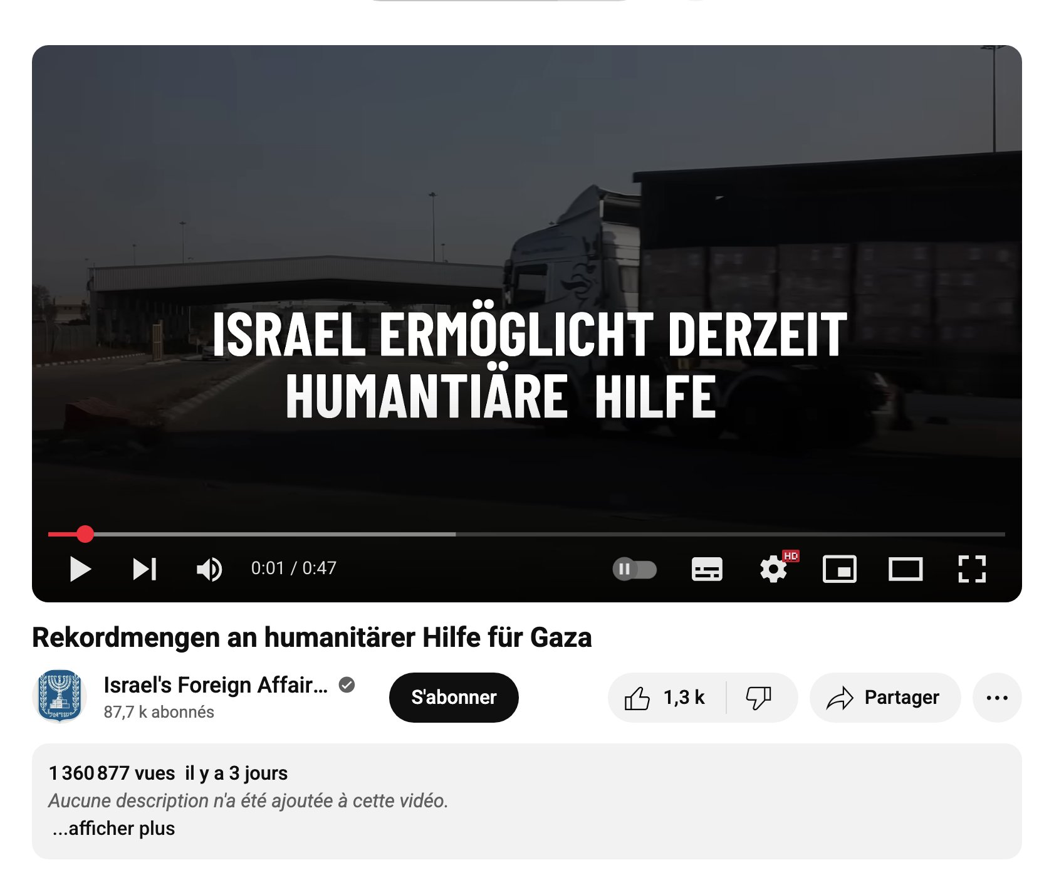Dislike the video with thumbs down

pyautogui.click(x=760, y=698)
